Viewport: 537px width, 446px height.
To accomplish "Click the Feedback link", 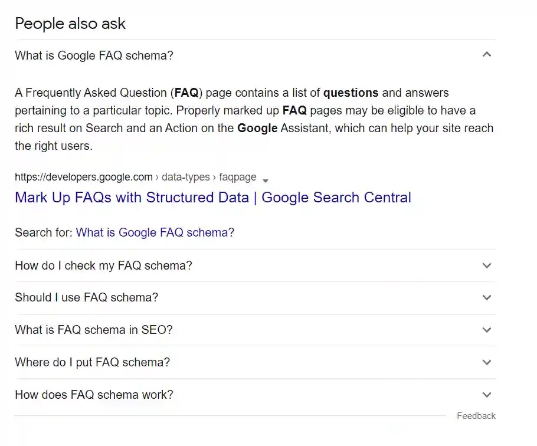I will pyautogui.click(x=476, y=416).
